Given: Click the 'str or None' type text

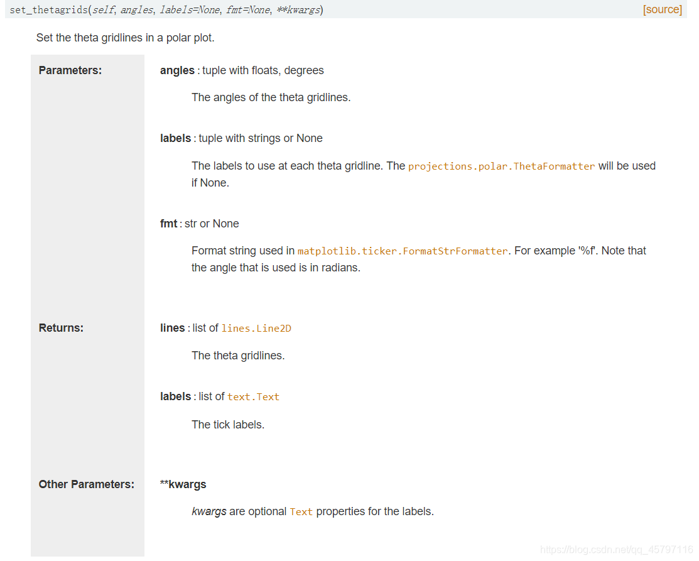Looking at the screenshot, I should 212,224.
